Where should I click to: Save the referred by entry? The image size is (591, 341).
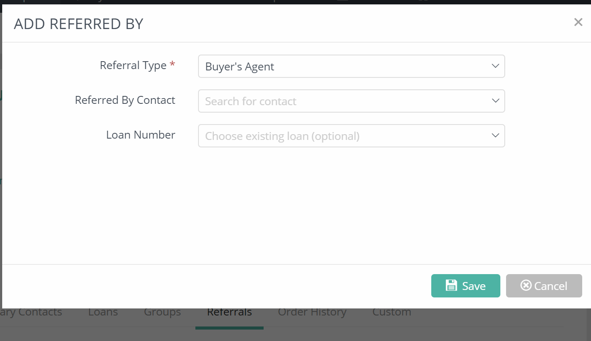click(466, 286)
